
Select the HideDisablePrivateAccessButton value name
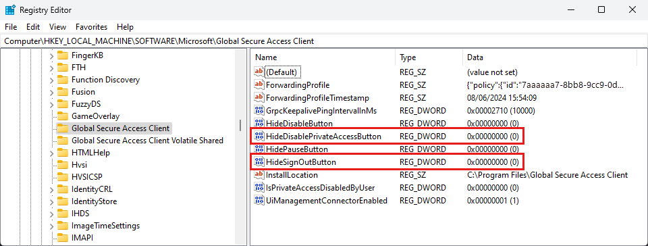323,137
